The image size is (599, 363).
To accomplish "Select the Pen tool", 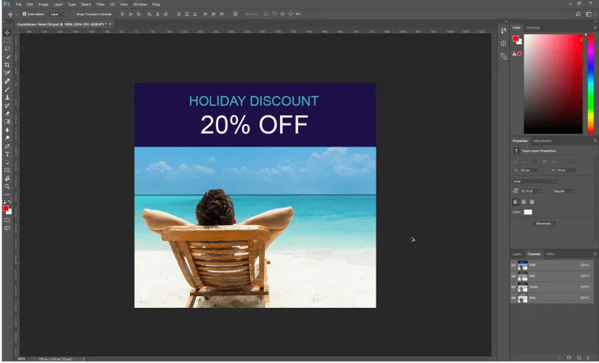I will tap(7, 146).
